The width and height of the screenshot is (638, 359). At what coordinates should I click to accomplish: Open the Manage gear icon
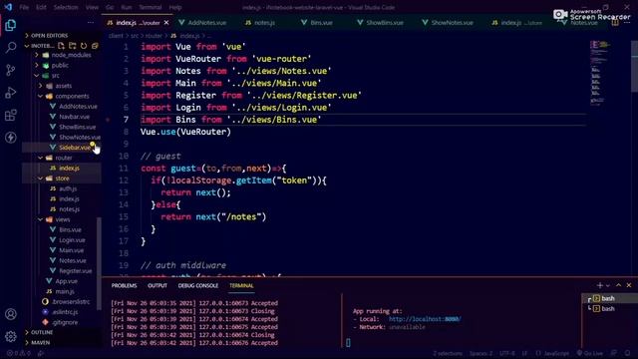[x=11, y=336]
